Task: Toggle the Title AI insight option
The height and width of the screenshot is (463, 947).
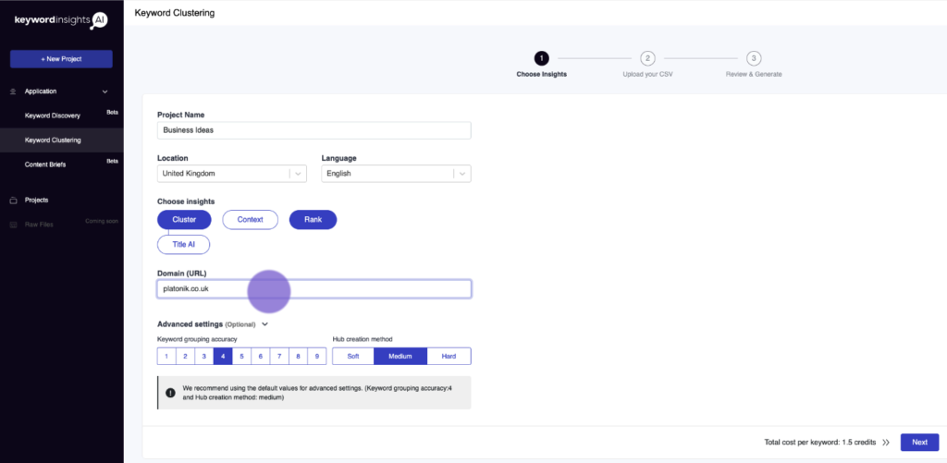Action: (x=184, y=245)
